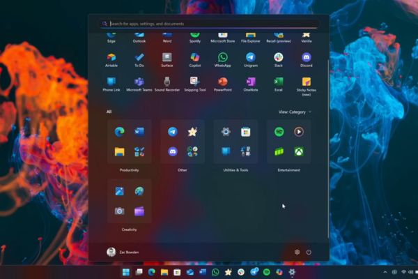The image size is (418, 279).
Task: Launch the Unigram app
Action: (x=251, y=60)
